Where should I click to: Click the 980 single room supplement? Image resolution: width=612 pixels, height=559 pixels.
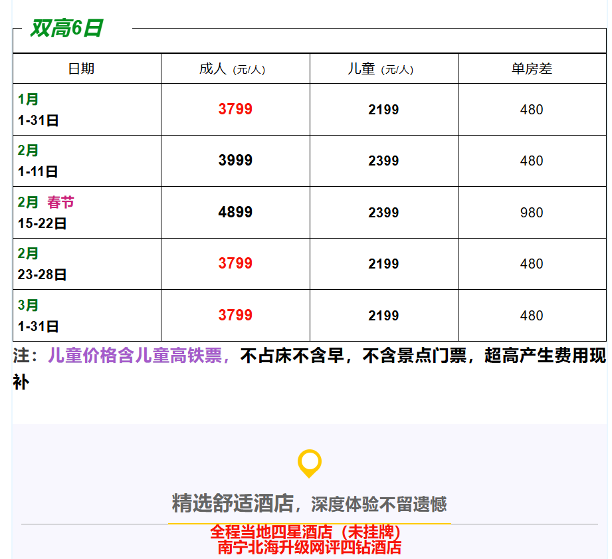(x=532, y=212)
